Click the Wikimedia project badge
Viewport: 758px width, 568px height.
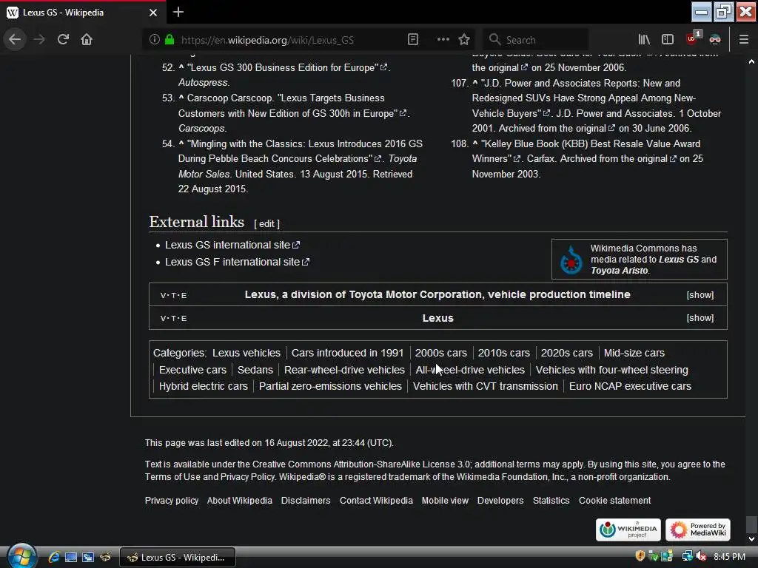628,530
